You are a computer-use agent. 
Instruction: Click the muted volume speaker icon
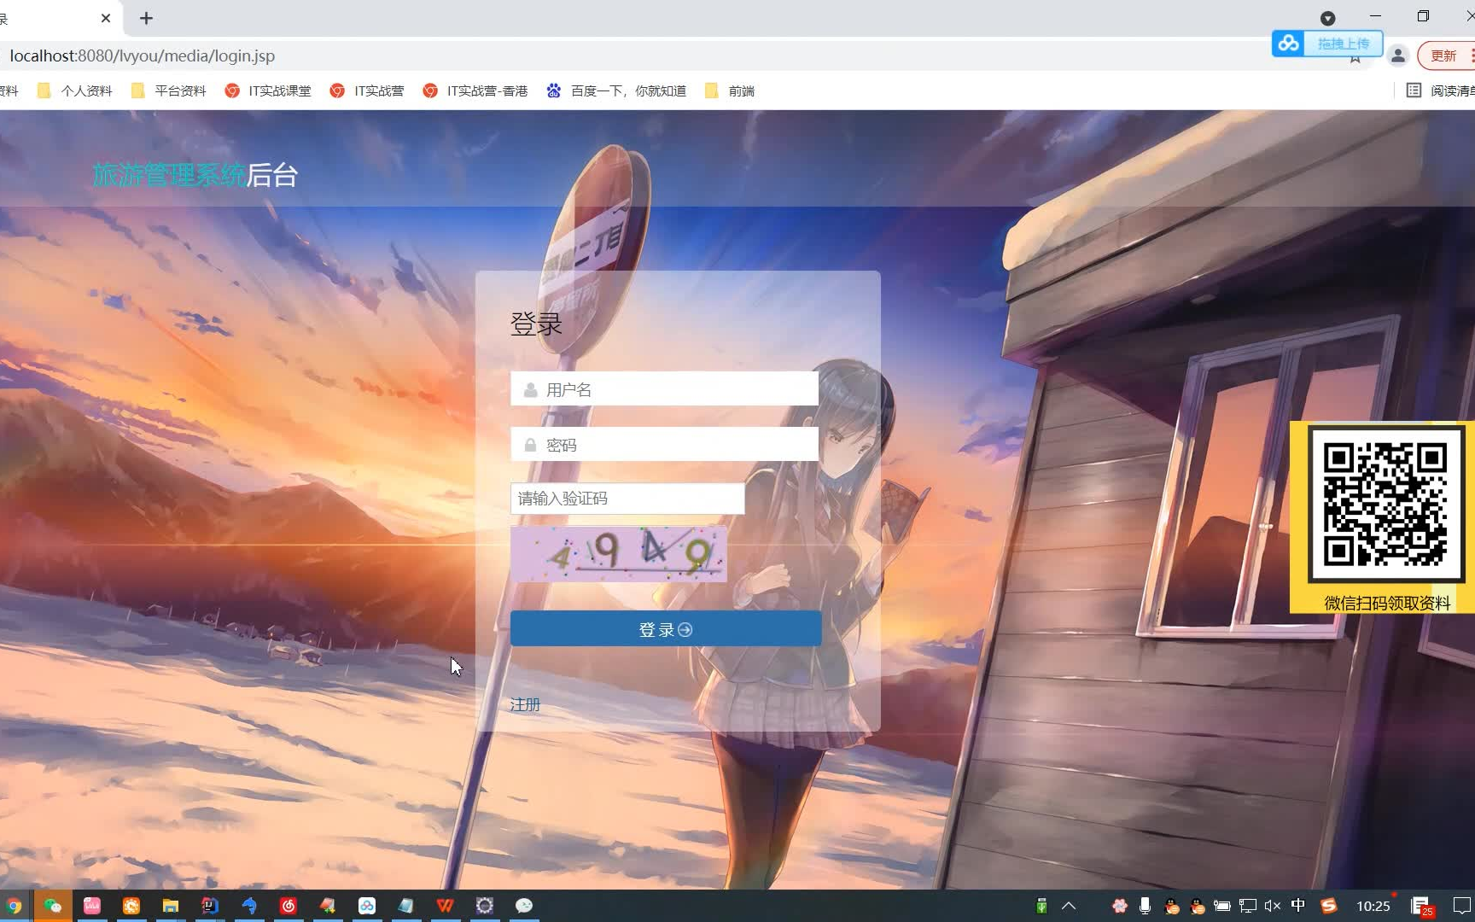pyautogui.click(x=1273, y=906)
